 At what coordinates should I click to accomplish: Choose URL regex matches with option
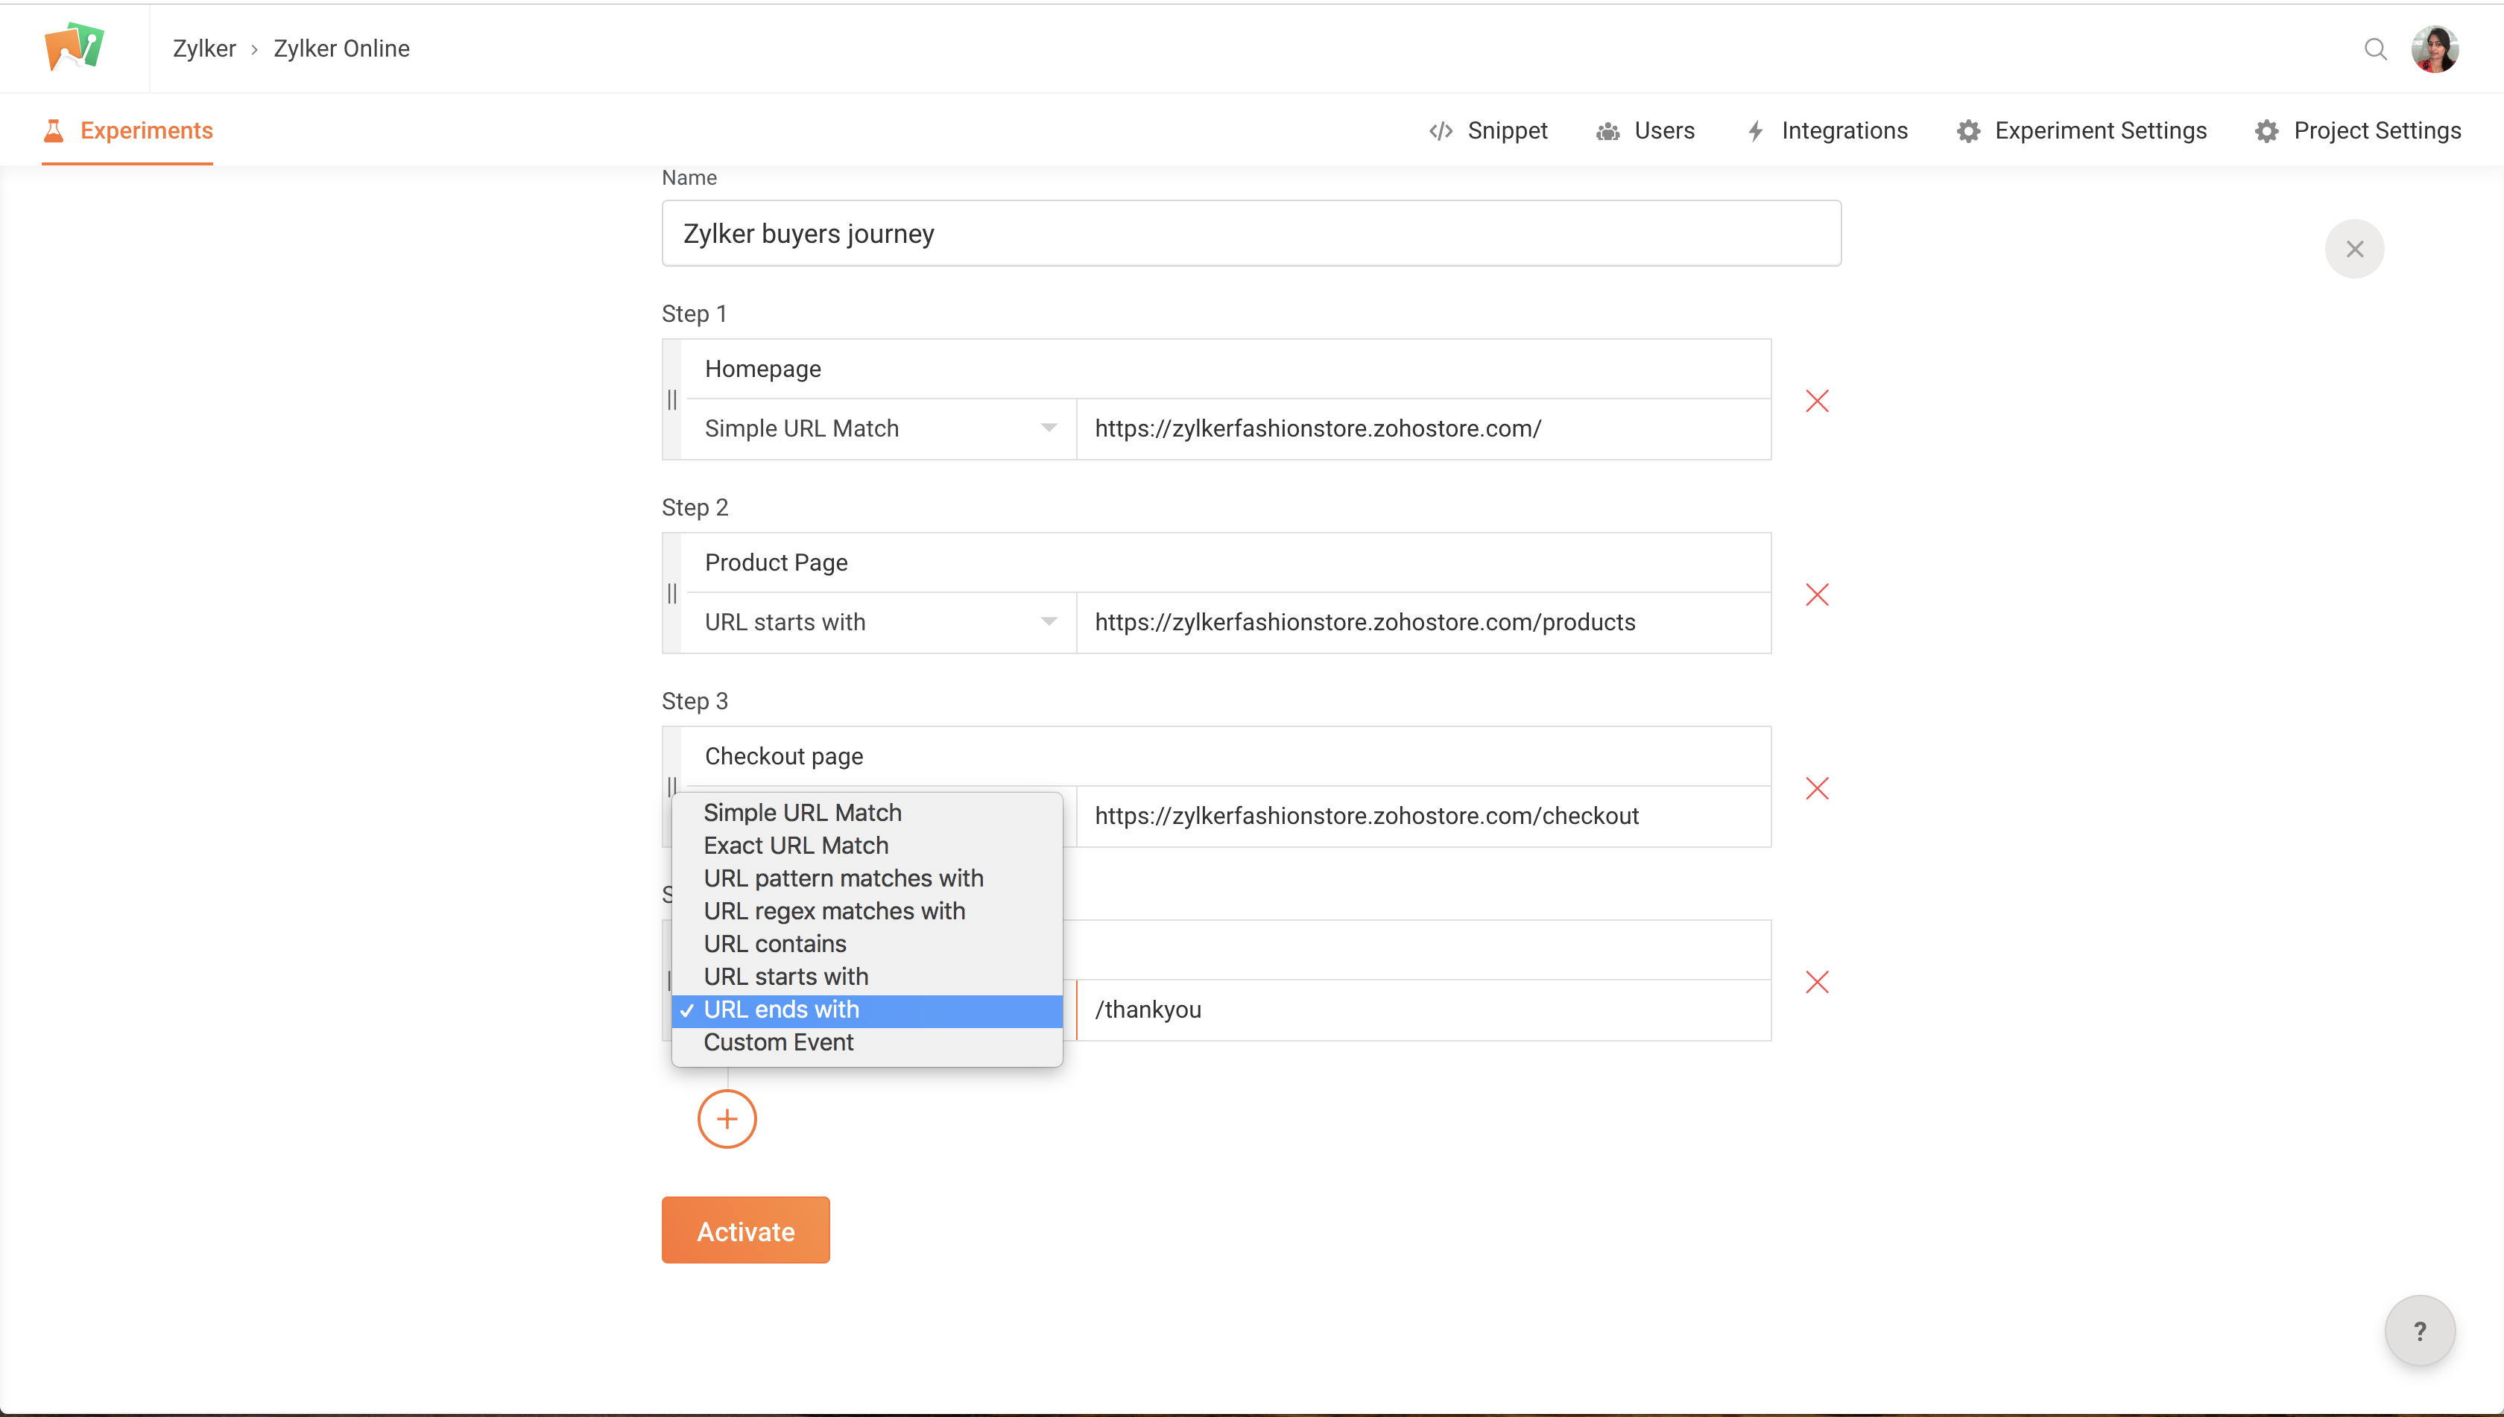[835, 911]
